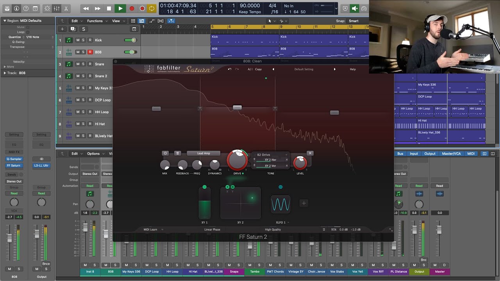Viewport: 500px width, 281px height.
Task: Open the Editors scissors icon
Action: tap(66, 8)
